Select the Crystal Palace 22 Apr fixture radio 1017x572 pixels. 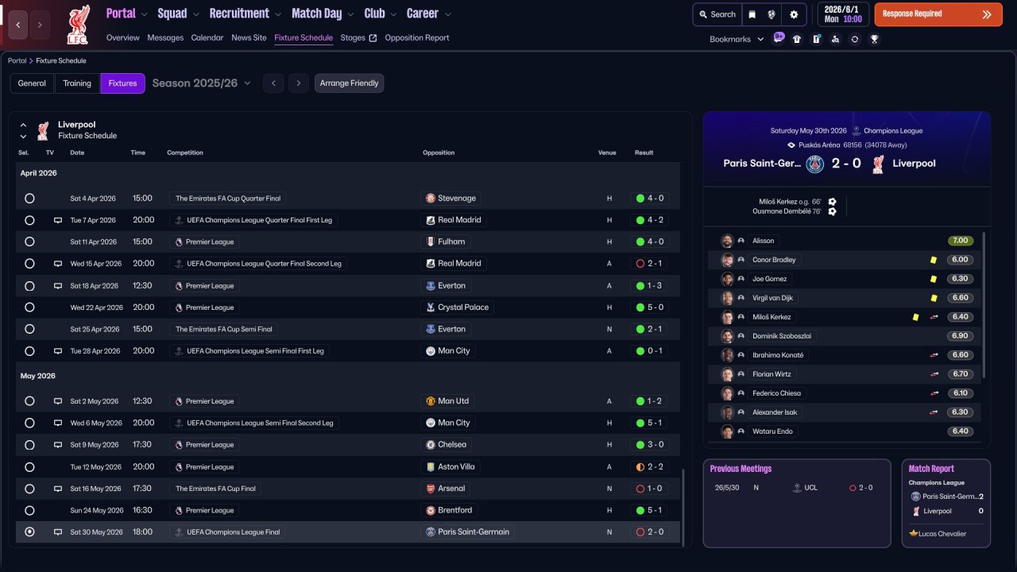(29, 307)
